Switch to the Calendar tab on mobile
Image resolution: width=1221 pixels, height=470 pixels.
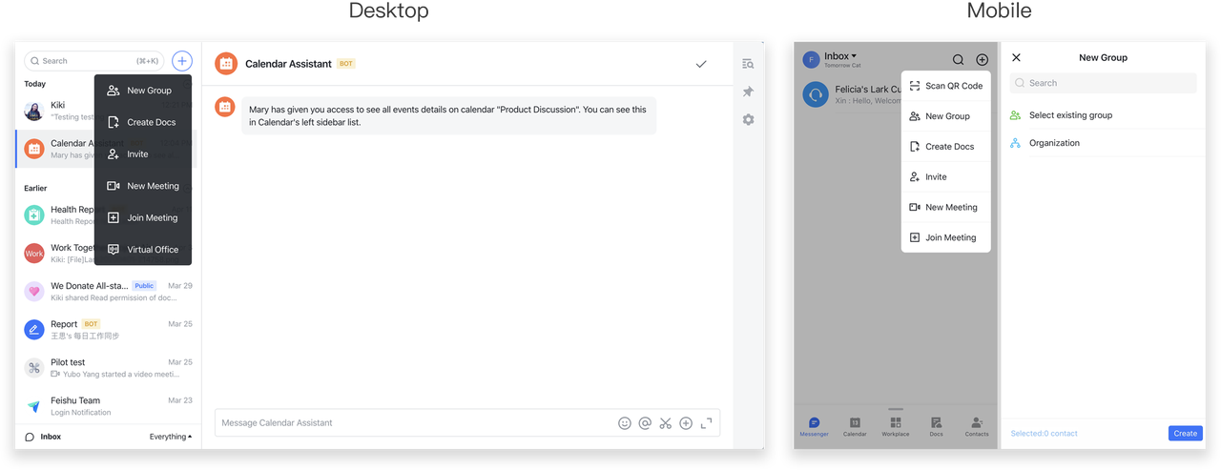pos(855,426)
